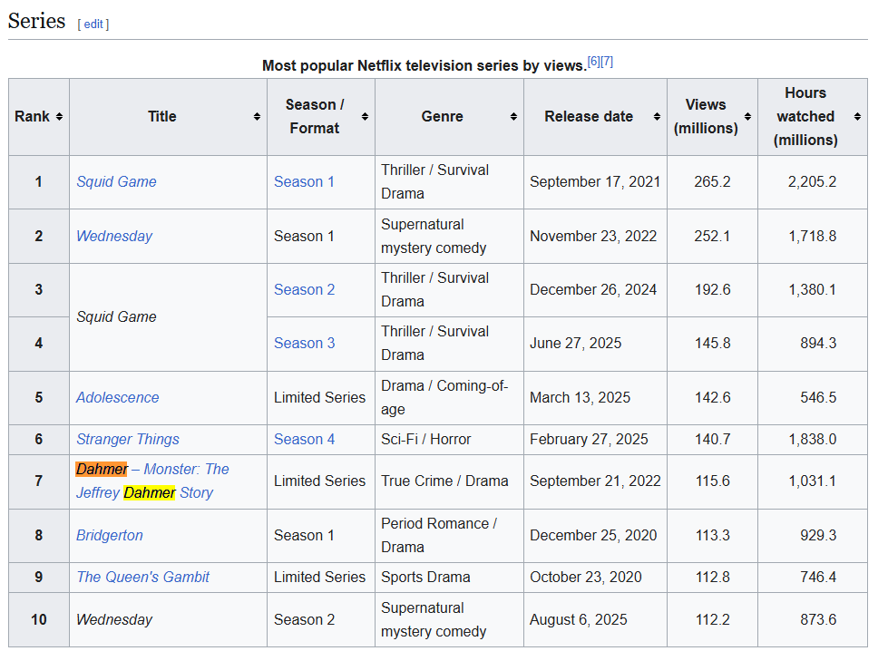Screen dimensions: 888x651
Task: Select the views value 265.2
Action: click(x=712, y=181)
